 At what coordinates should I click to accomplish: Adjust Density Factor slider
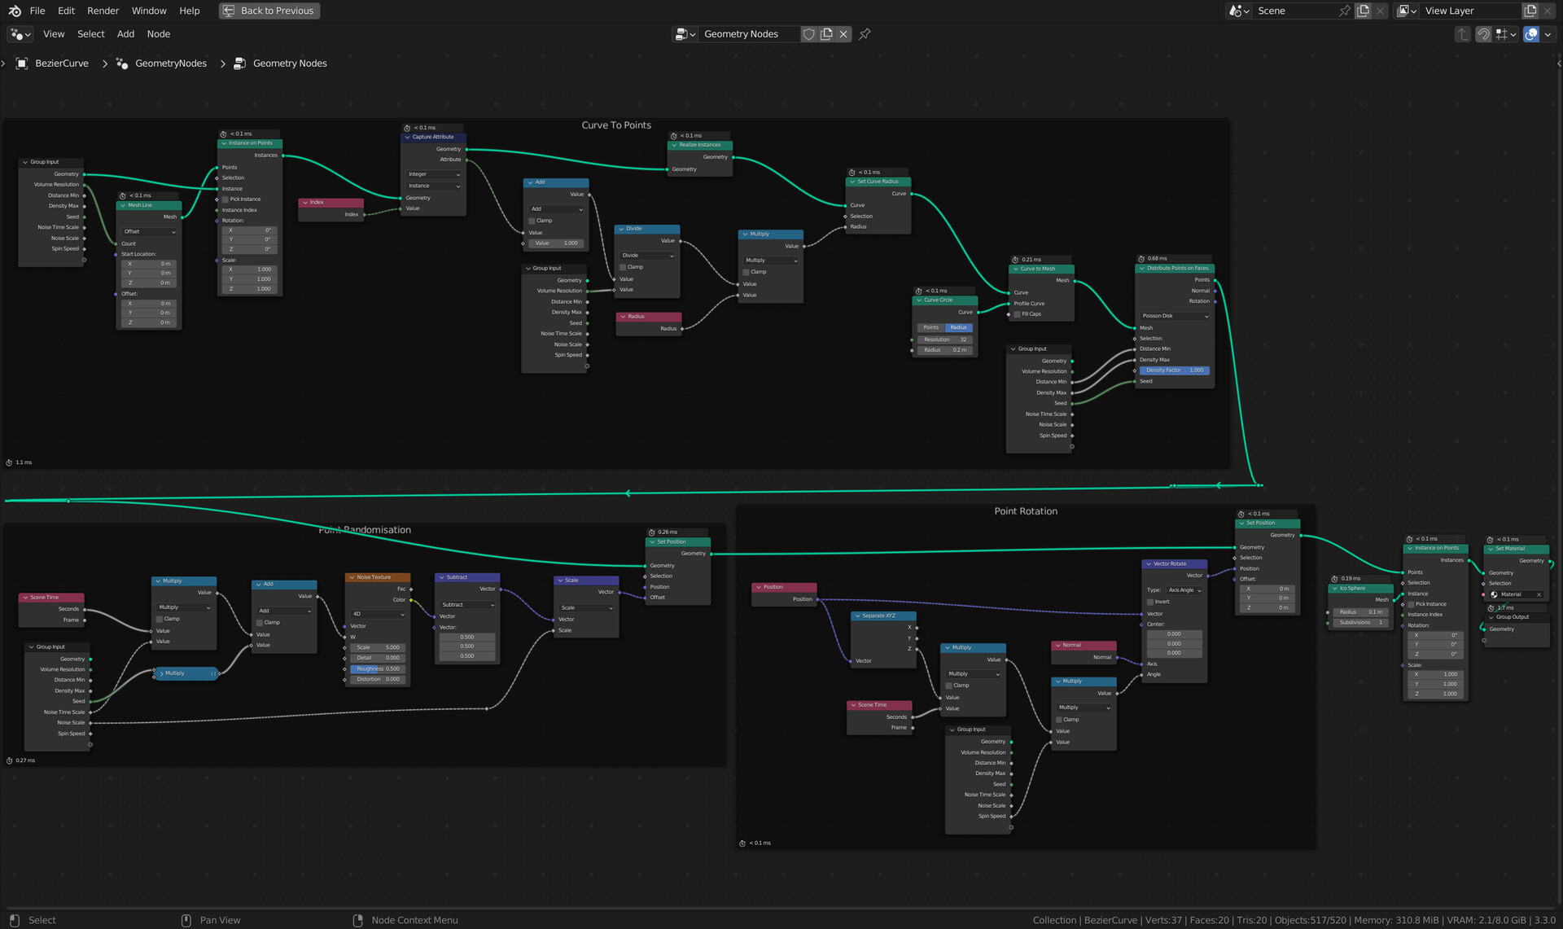1174,370
